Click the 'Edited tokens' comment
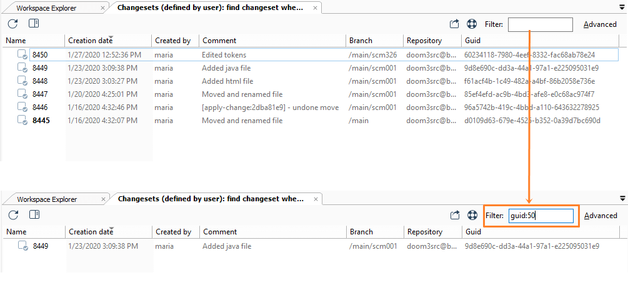This screenshot has height=285, width=628. (x=224, y=55)
